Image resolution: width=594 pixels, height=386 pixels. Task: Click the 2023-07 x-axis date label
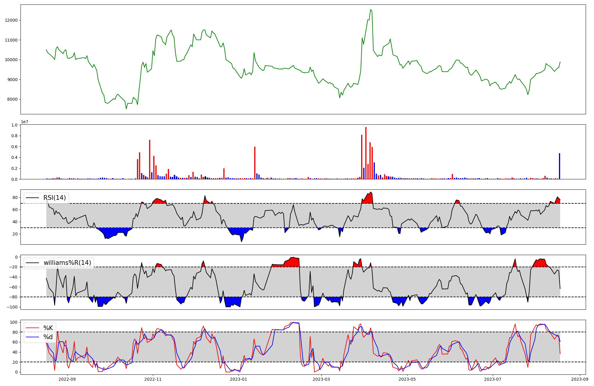click(x=493, y=379)
